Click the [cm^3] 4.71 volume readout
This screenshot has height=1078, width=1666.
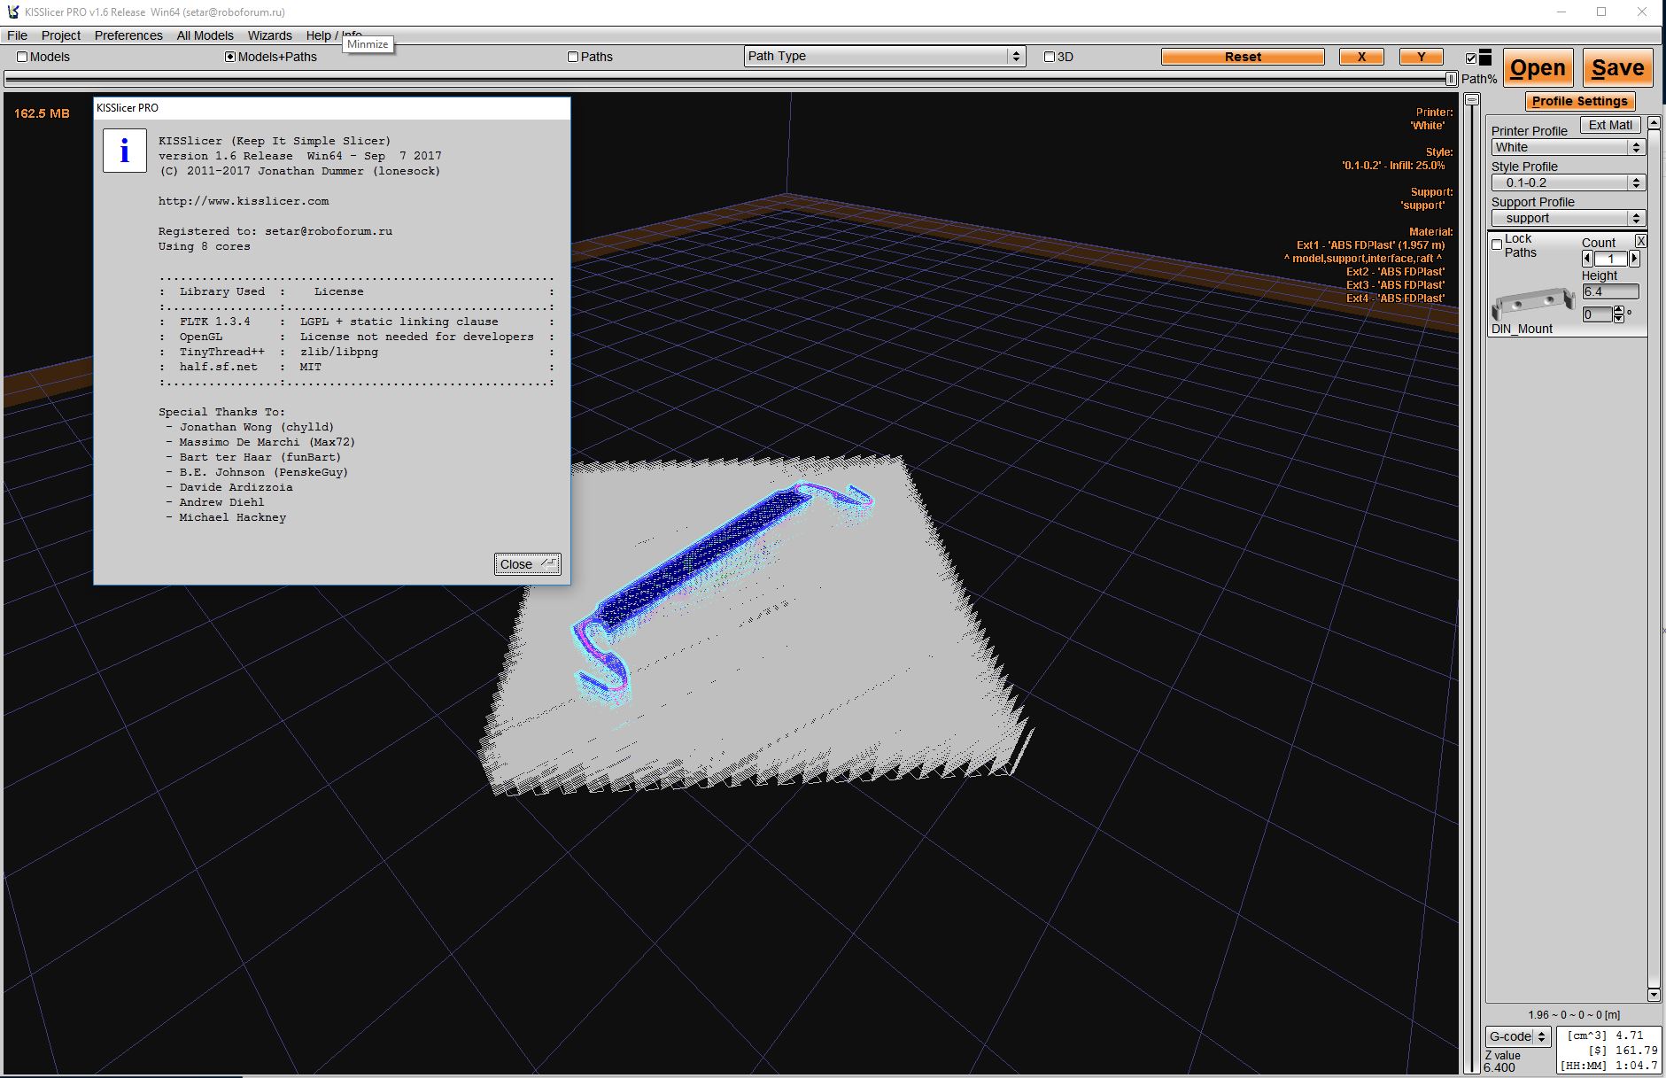1605,1035
